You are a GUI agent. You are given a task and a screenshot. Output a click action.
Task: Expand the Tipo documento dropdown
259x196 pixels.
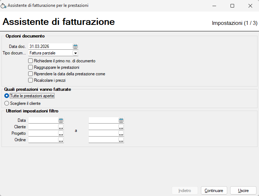pos(75,53)
